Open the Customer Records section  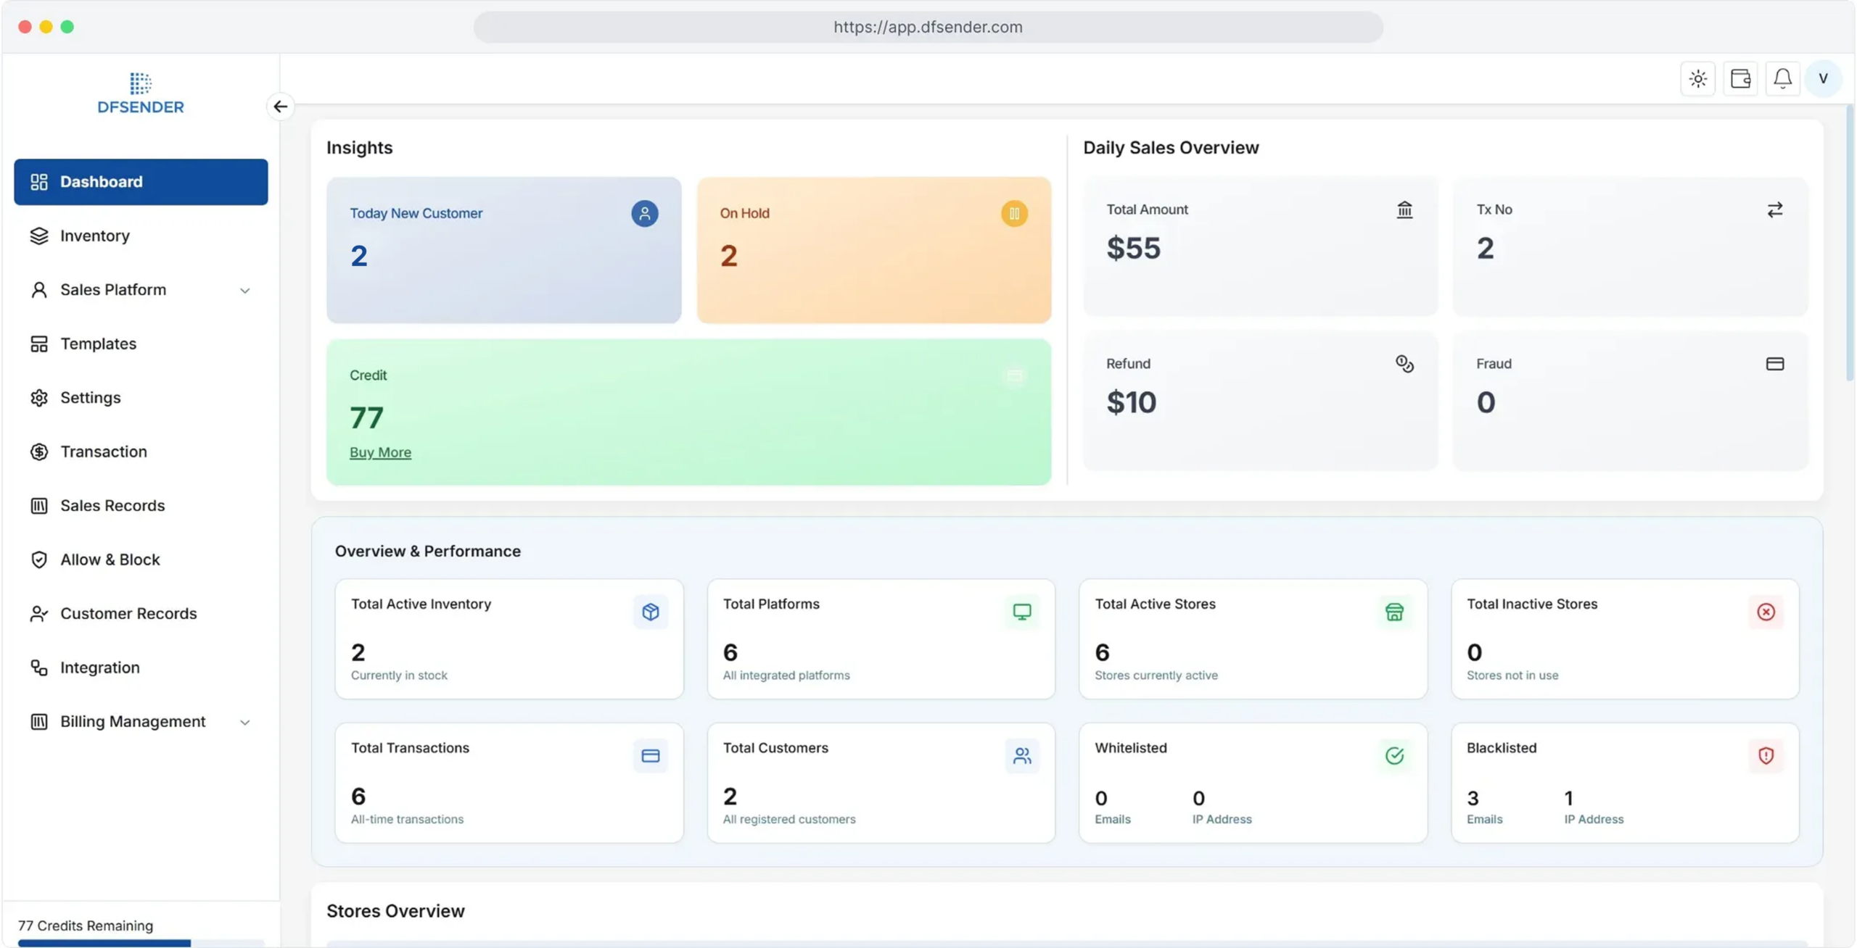(x=128, y=613)
